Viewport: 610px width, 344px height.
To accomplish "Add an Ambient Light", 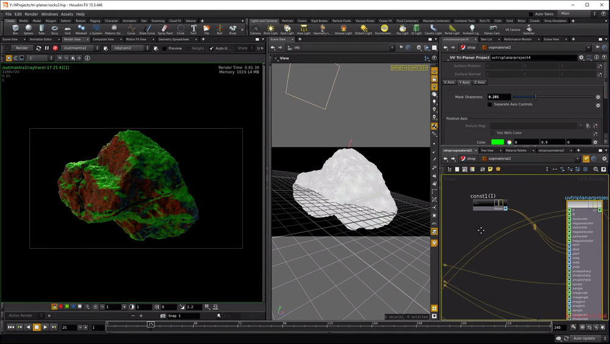I will pyautogui.click(x=472, y=29).
